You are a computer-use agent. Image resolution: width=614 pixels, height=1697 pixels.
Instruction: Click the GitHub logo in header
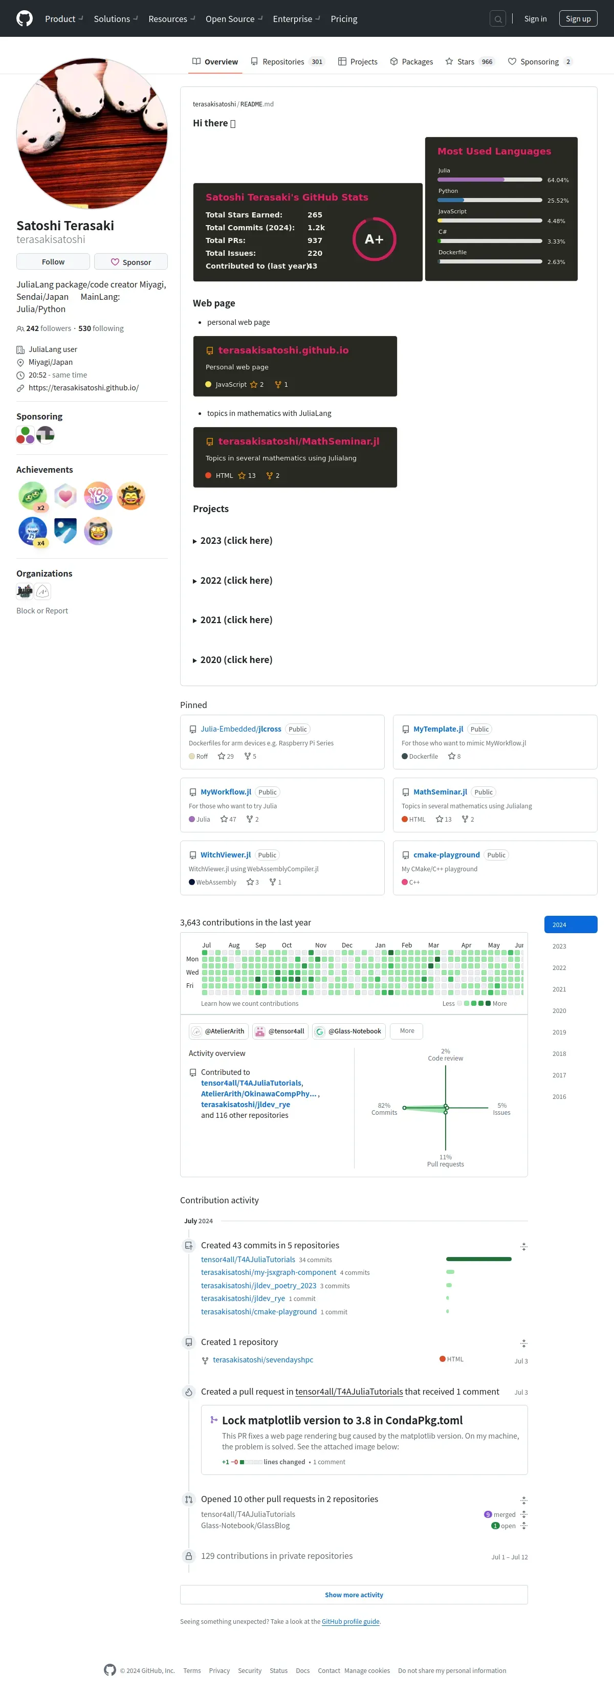(25, 18)
